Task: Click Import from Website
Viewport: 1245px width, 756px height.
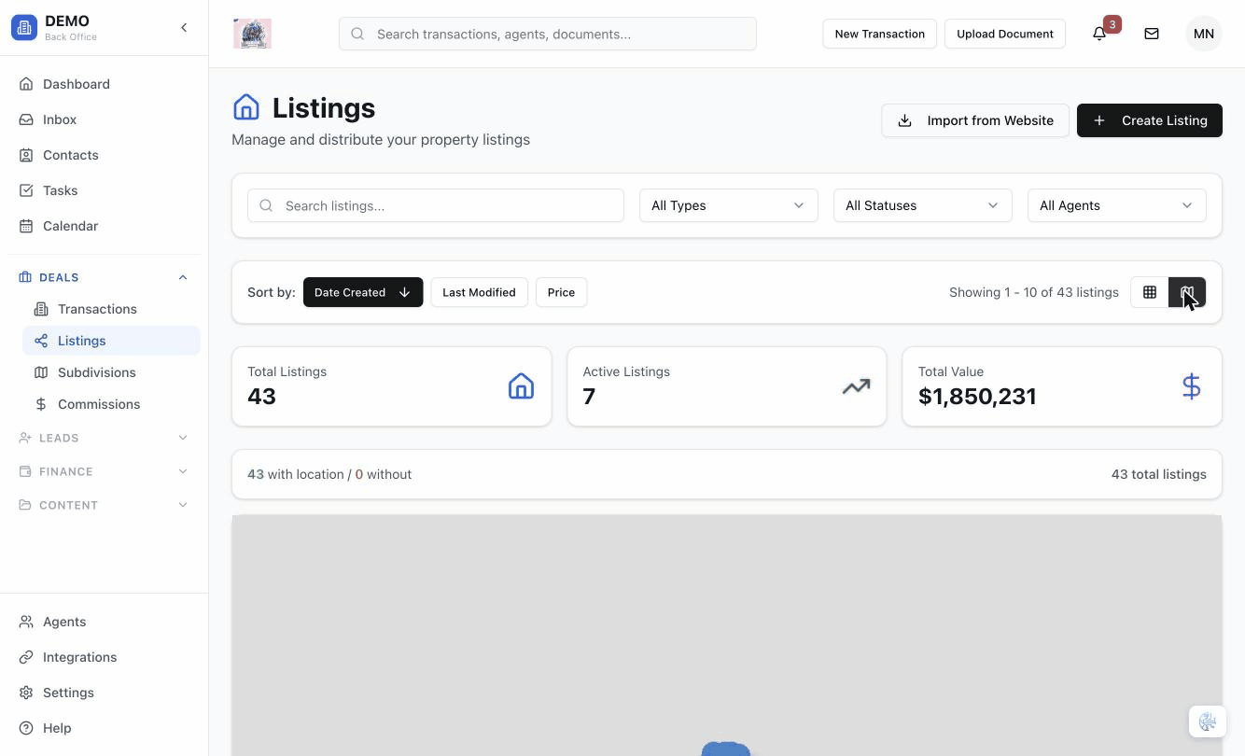Action: [x=975, y=120]
